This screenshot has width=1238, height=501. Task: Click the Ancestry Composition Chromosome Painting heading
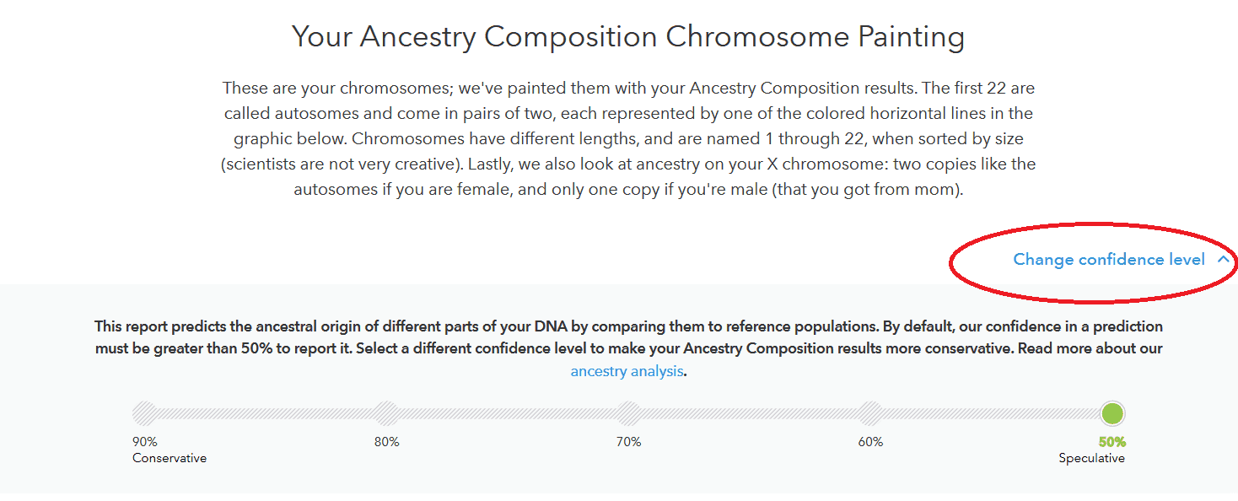(628, 37)
